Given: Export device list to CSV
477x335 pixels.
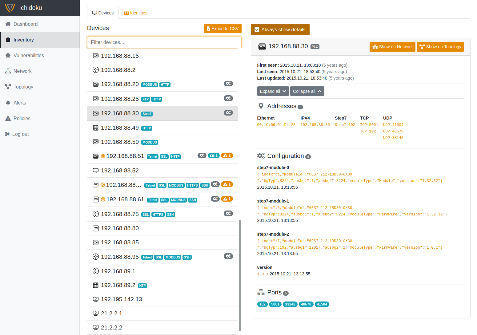Looking at the screenshot, I should pyautogui.click(x=223, y=28).
